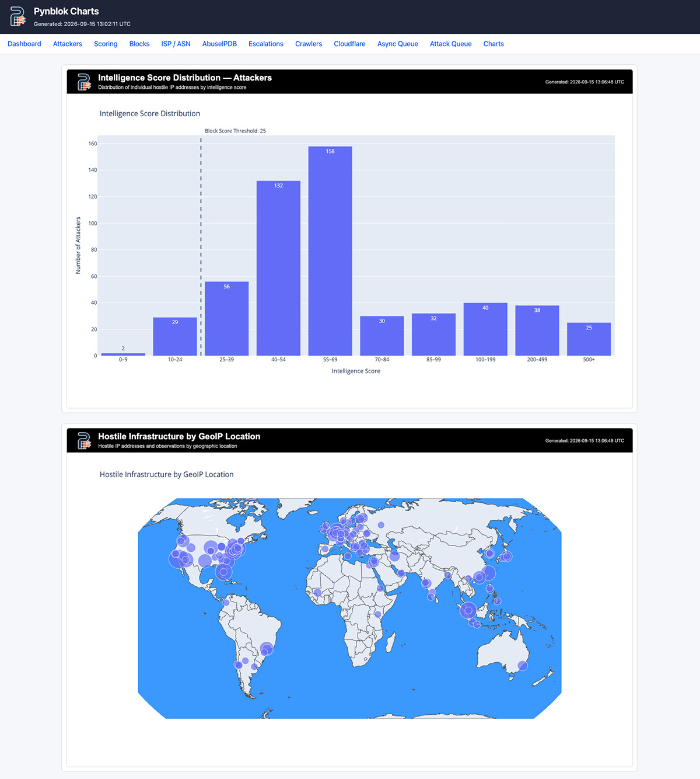Select the Charts nav item
Image resolution: width=700 pixels, height=779 pixels.
point(494,44)
